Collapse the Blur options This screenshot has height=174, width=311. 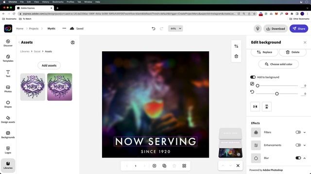305,158
